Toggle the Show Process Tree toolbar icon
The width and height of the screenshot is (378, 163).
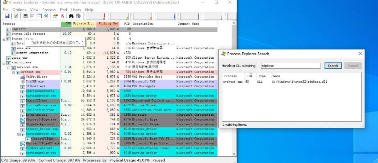coord(32,16)
